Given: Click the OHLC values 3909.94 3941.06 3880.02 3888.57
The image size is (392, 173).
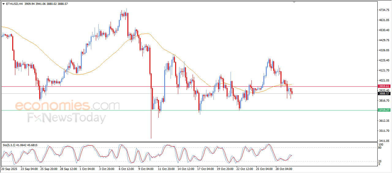Looking at the screenshot, I should (46, 4).
